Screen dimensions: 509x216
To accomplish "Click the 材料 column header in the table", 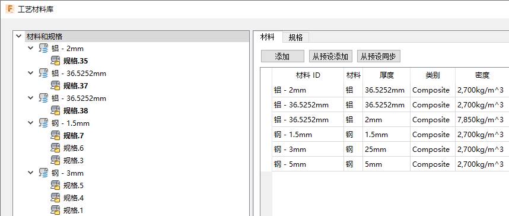I will pos(353,75).
